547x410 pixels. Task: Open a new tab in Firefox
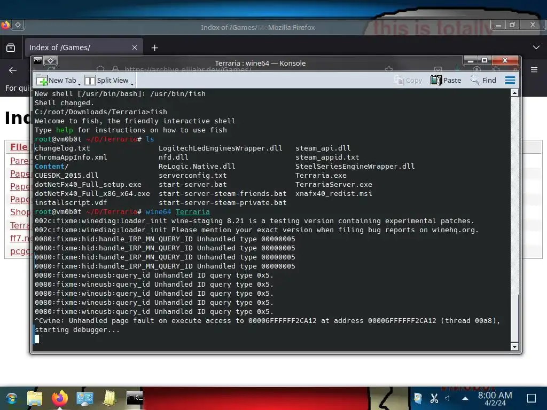tap(154, 48)
